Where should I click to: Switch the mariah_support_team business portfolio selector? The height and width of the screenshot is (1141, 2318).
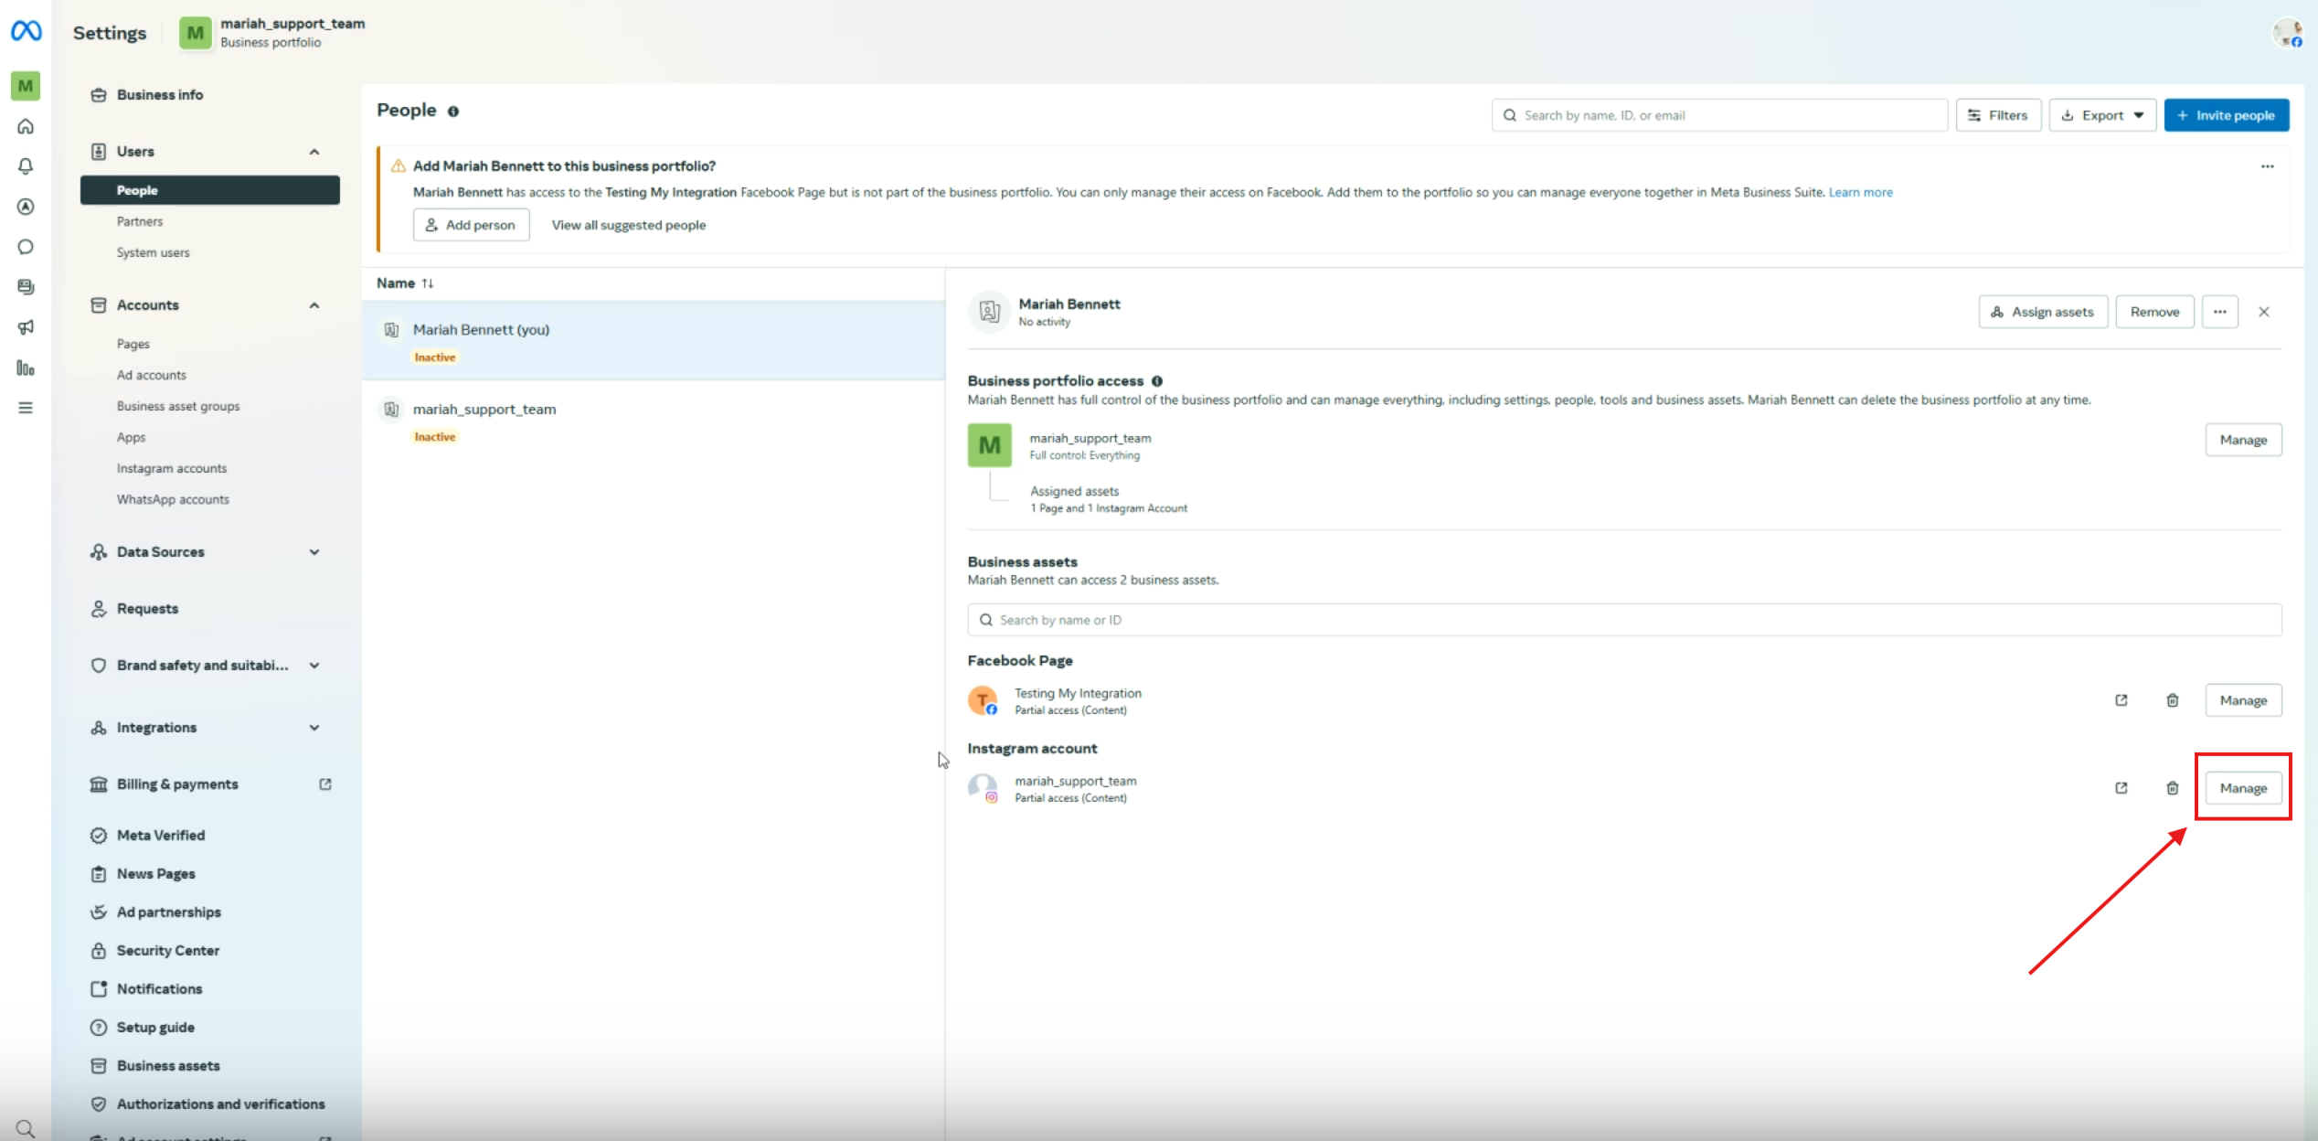pyautogui.click(x=272, y=33)
